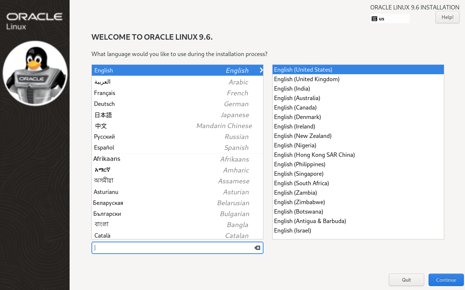Choose Català from the language list

tap(102, 235)
